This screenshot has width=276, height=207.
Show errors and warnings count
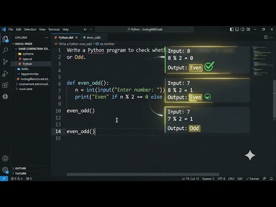pos(17,179)
